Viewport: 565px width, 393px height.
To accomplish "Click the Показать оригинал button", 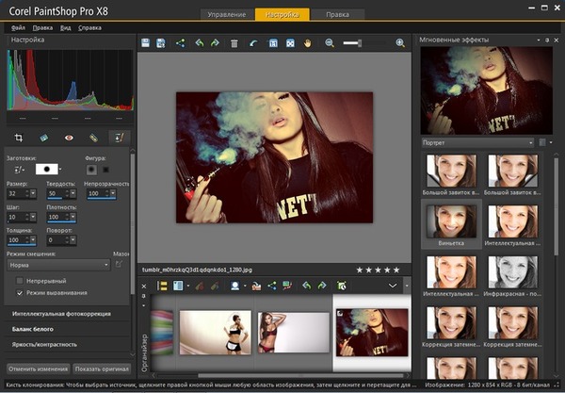I will pos(101,368).
